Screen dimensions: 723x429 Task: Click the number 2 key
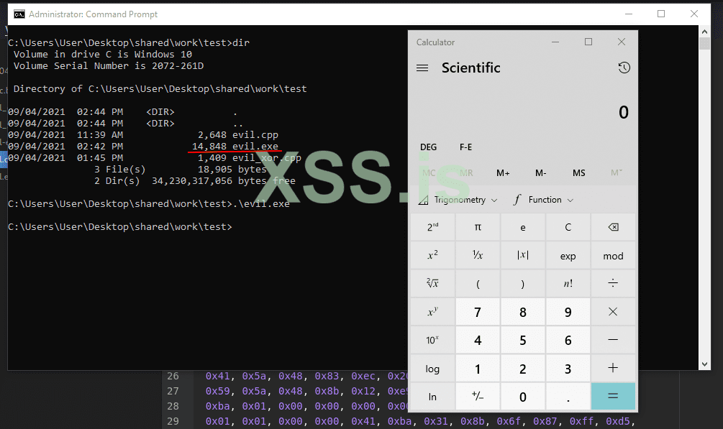tap(523, 368)
